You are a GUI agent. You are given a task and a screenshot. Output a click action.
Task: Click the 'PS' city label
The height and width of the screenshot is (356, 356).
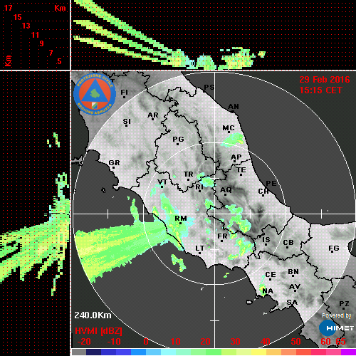click(x=209, y=88)
